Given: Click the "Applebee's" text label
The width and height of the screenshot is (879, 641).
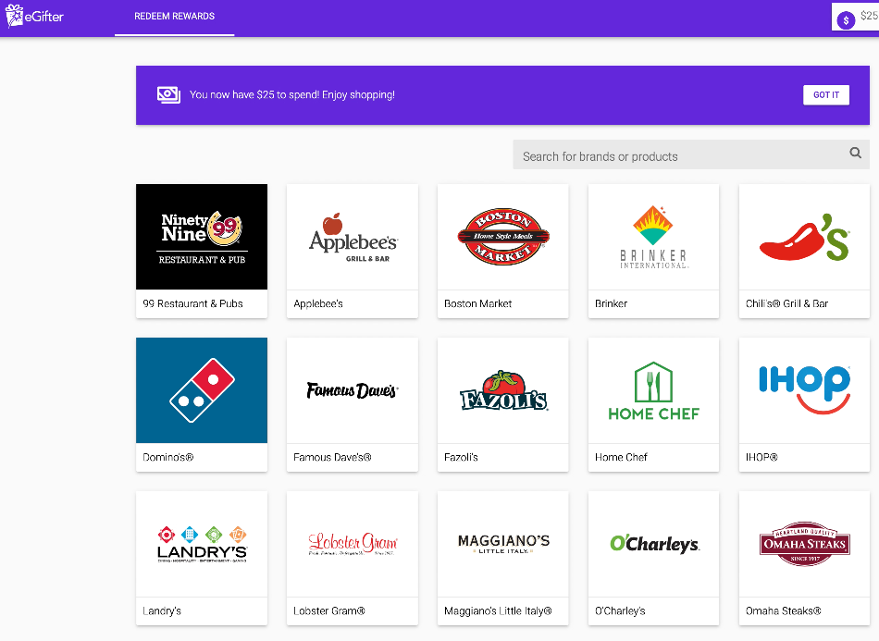Looking at the screenshot, I should tap(318, 303).
